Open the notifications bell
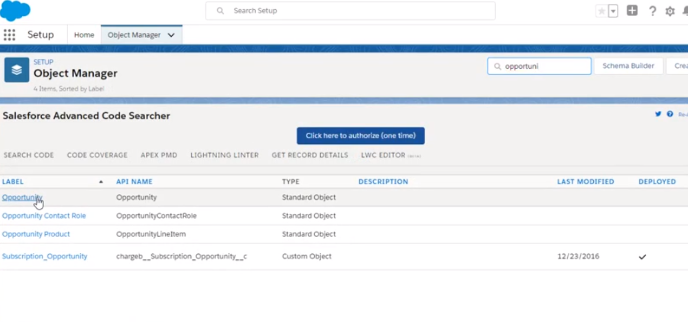Screen dimensions: 688x322 click(x=685, y=11)
